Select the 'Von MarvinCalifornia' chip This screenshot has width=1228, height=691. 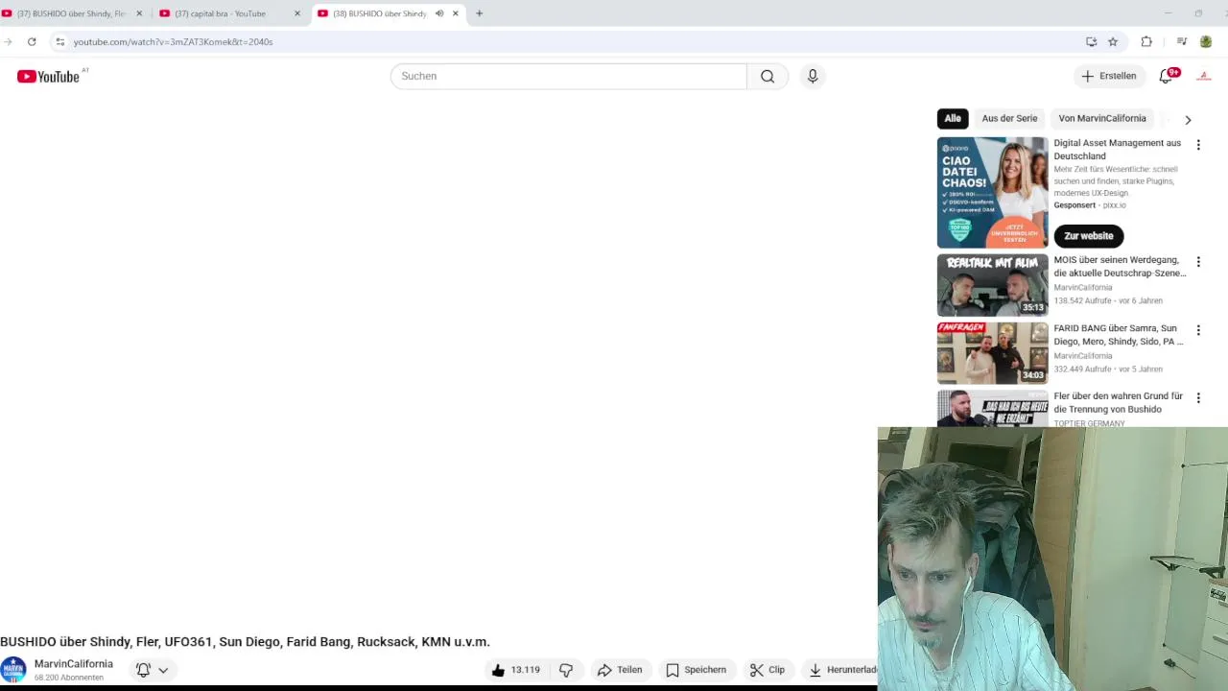pyautogui.click(x=1102, y=118)
